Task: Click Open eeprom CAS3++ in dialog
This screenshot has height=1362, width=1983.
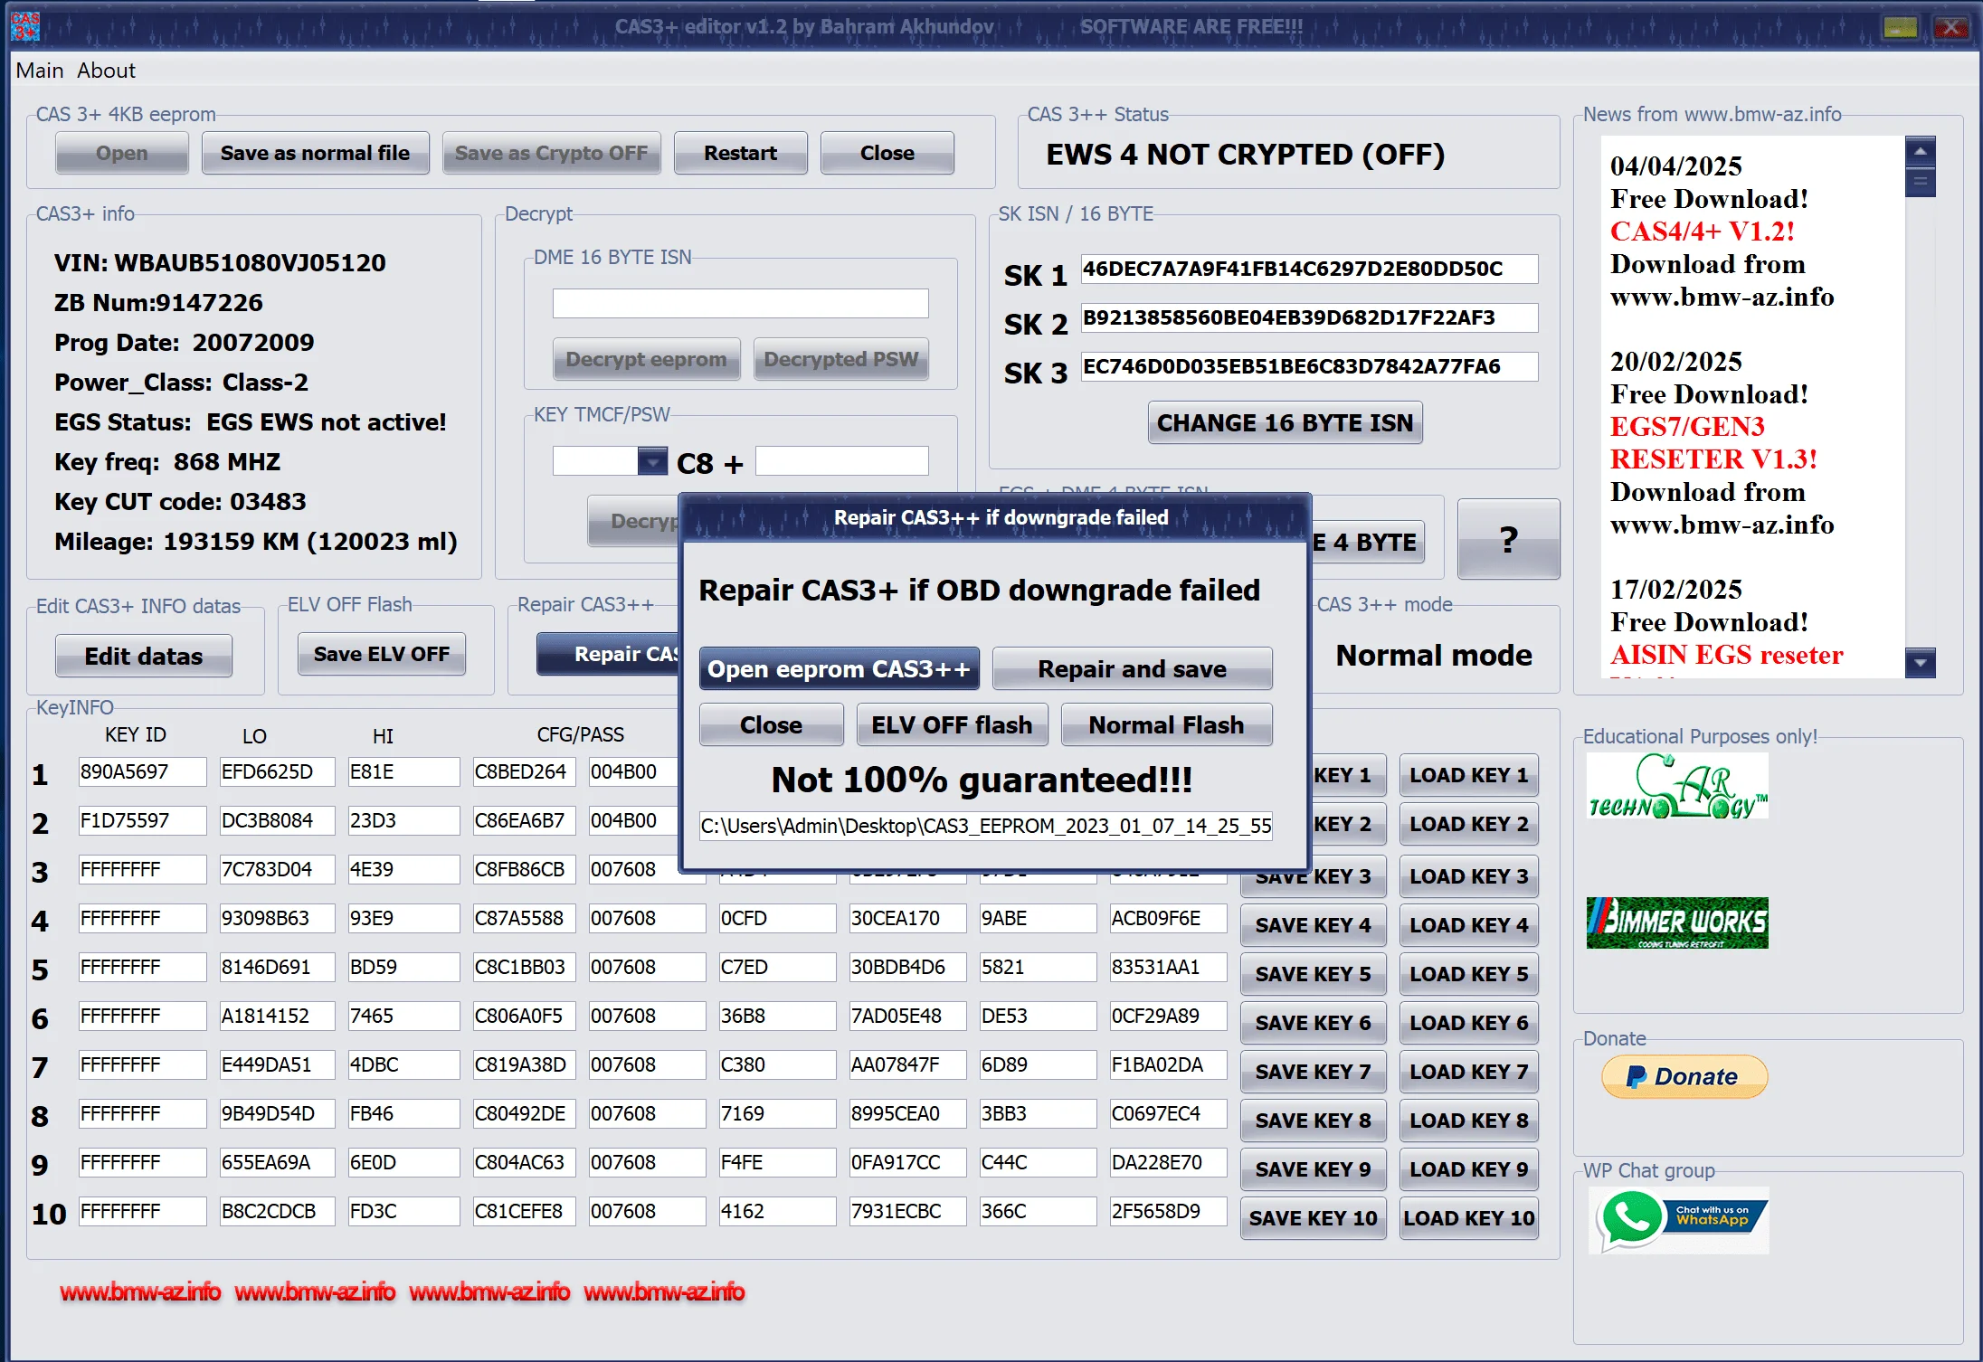Action: pos(839,668)
